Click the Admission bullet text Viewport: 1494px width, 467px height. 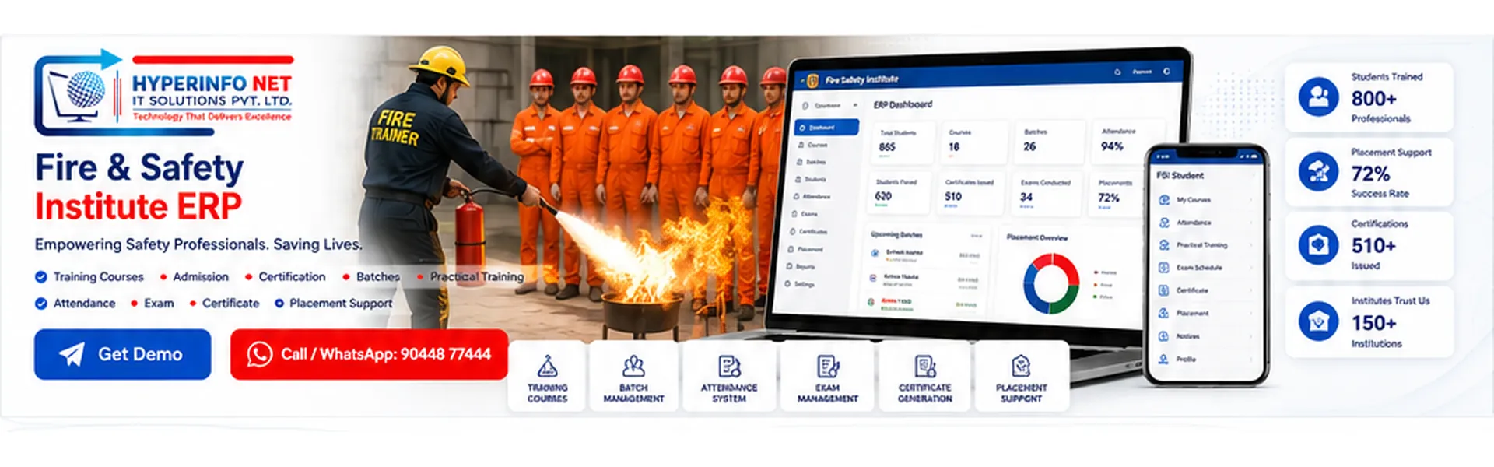click(201, 277)
